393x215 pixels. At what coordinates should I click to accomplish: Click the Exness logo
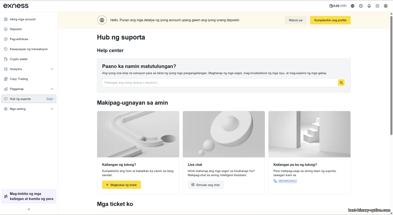[x=16, y=6]
